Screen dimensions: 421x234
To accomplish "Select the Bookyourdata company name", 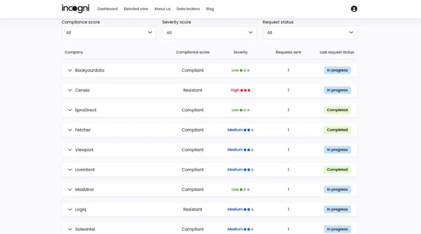I will [90, 70].
